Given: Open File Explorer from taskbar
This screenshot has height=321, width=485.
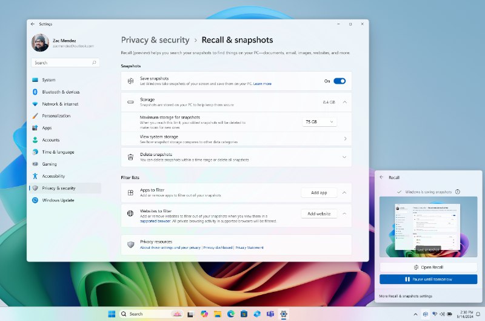Looking at the screenshot, I should (x=218, y=314).
